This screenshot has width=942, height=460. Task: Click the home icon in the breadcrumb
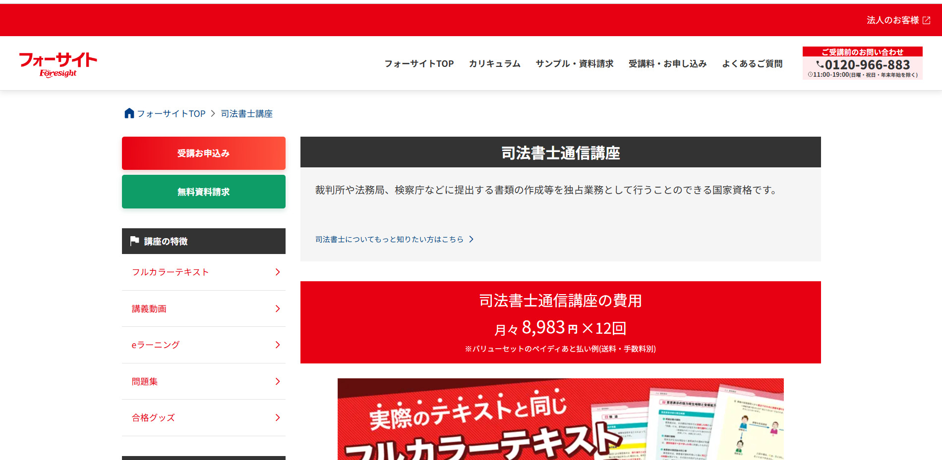click(x=129, y=113)
